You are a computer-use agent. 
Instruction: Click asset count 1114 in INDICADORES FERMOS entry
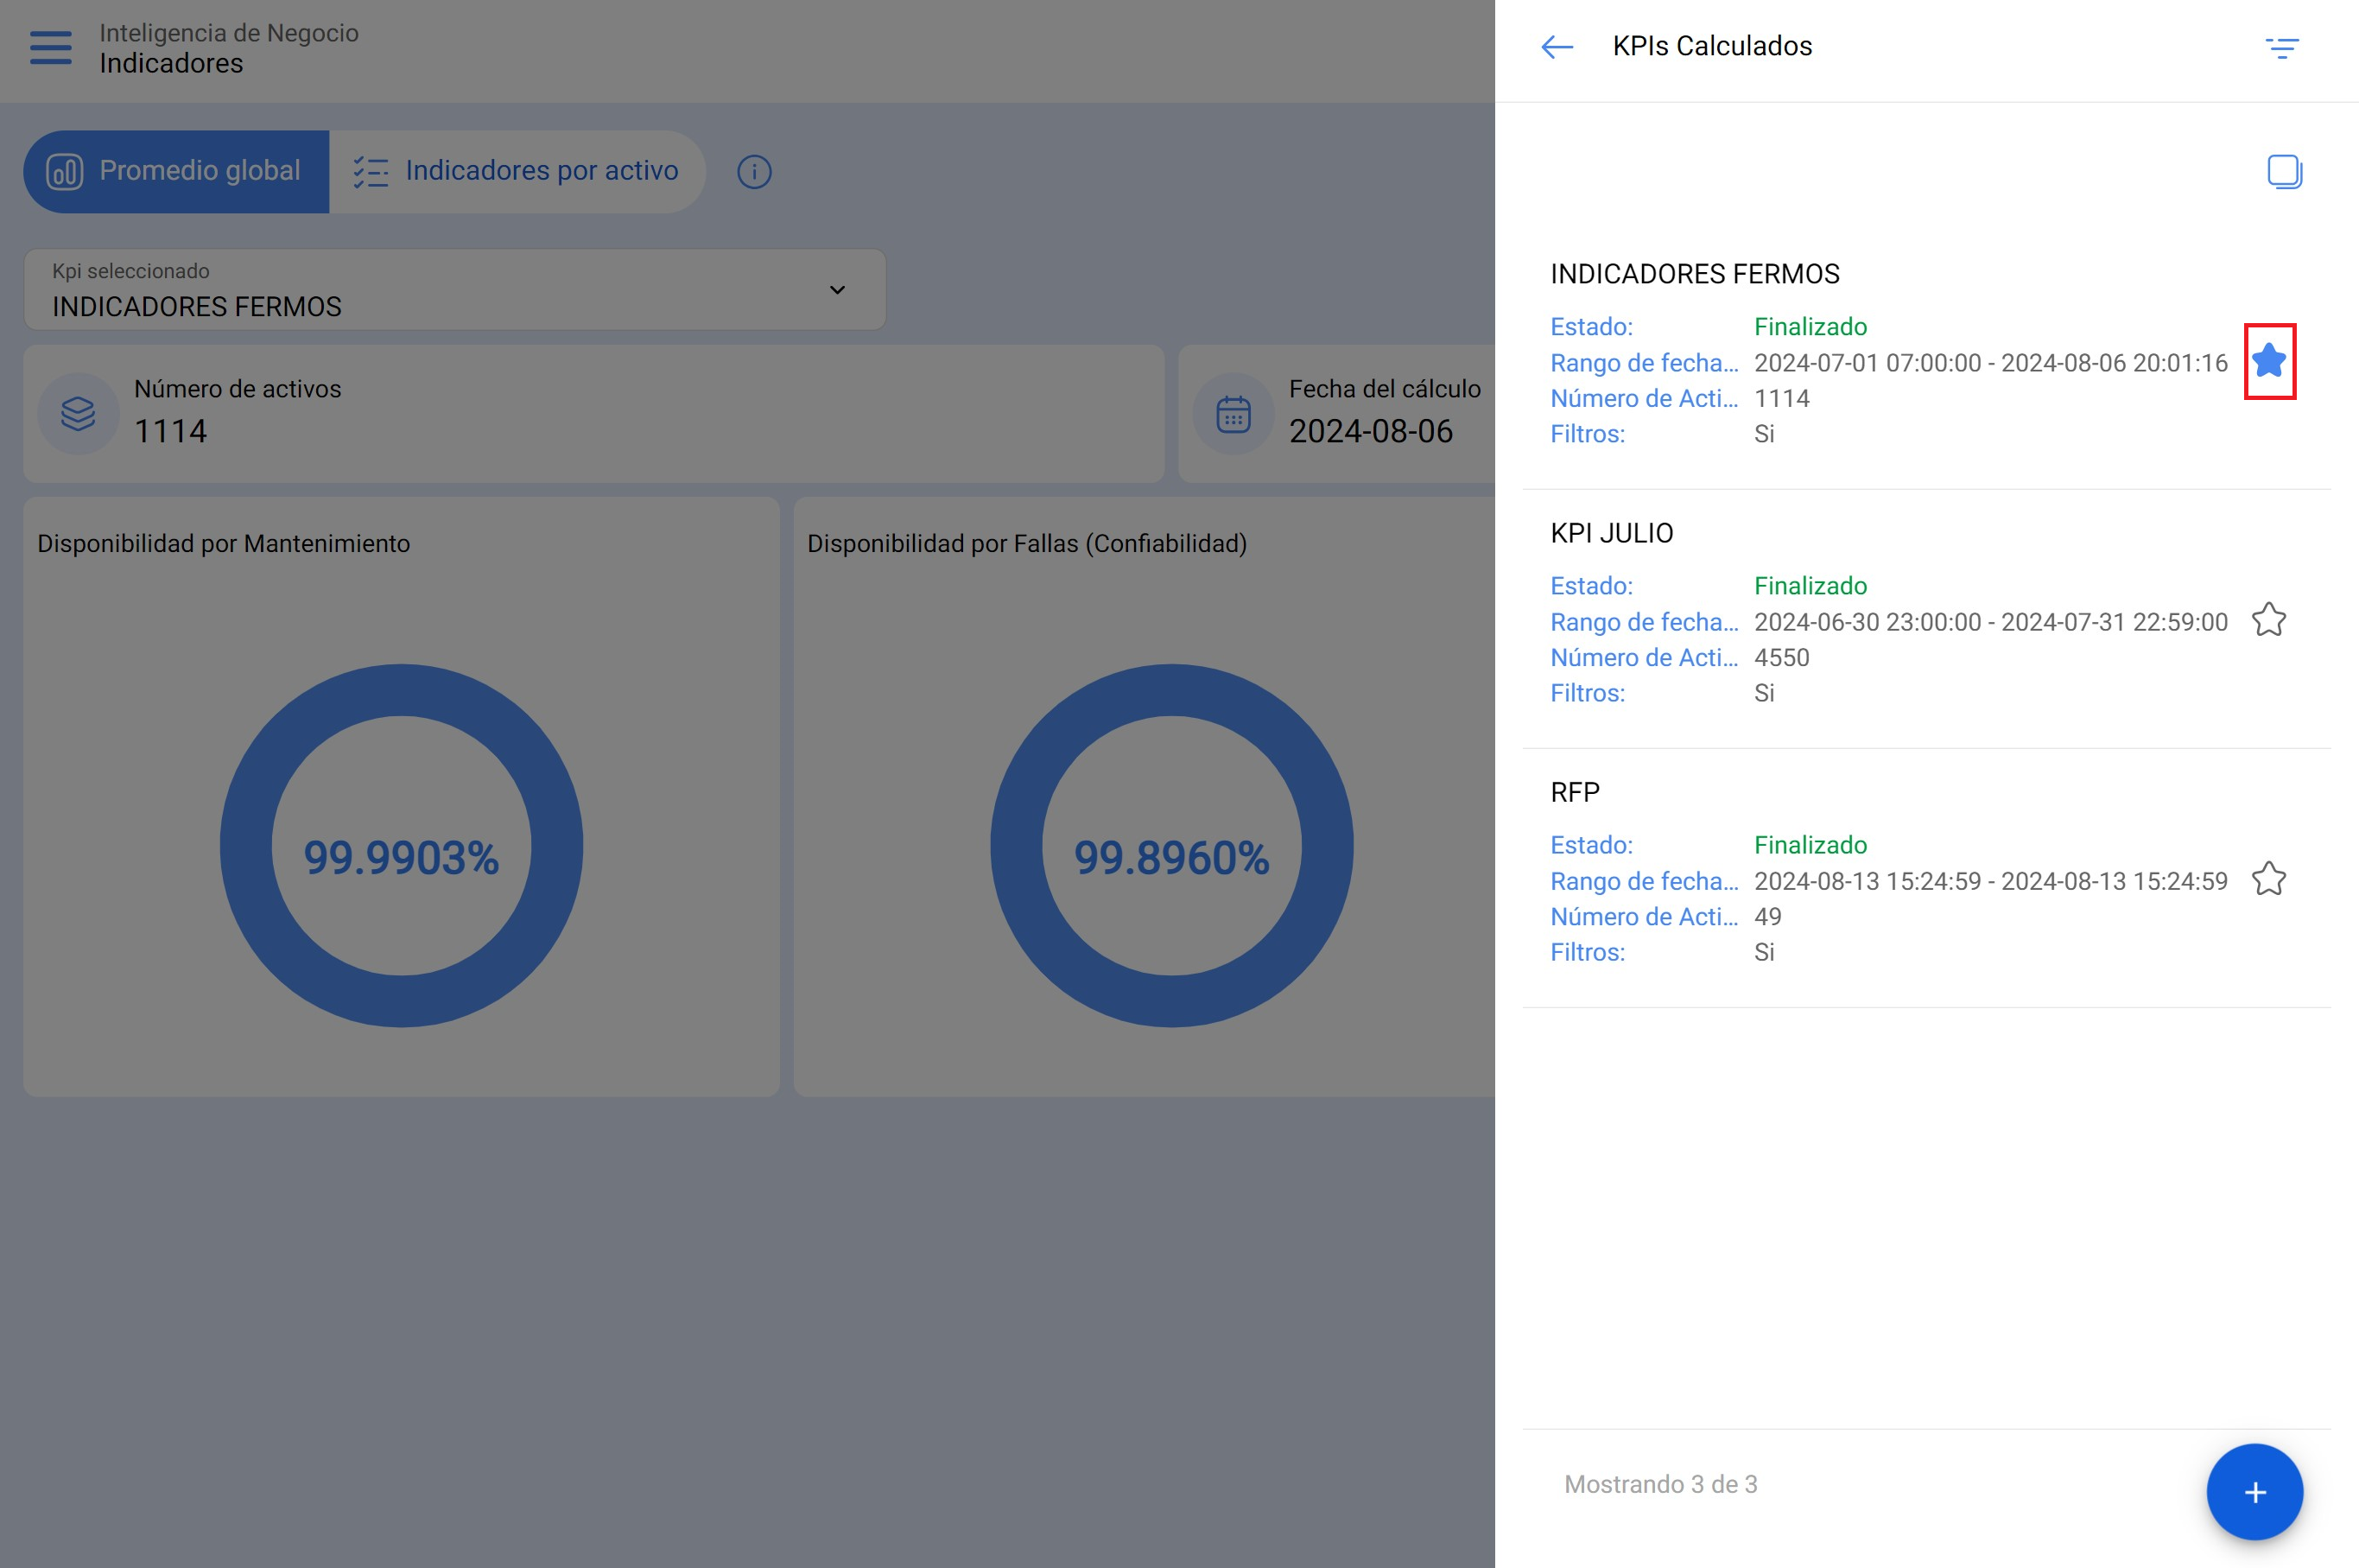[x=1781, y=398]
